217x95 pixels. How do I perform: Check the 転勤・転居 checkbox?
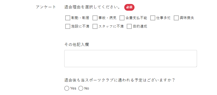click(68, 18)
